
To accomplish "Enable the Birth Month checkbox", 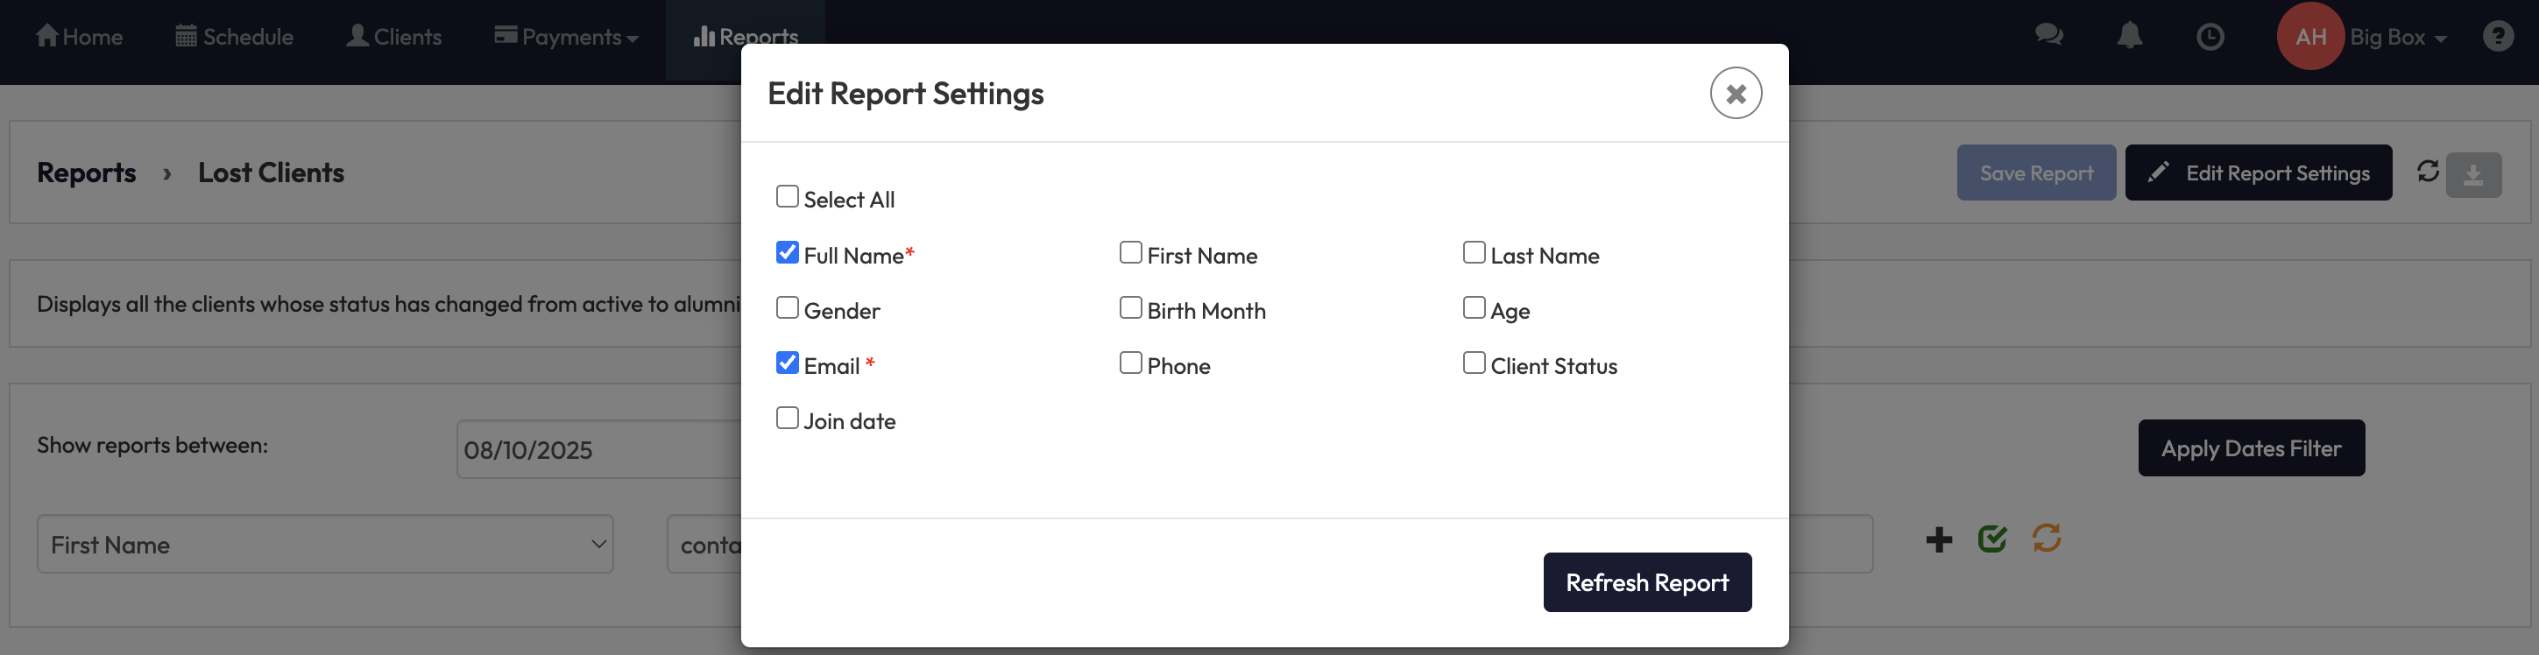I will [1130, 308].
